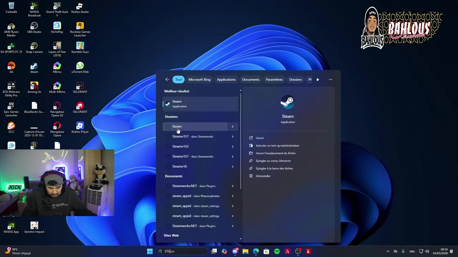Open MEmu desktop shortcut
Screen dimensions: 458x257
point(57,68)
